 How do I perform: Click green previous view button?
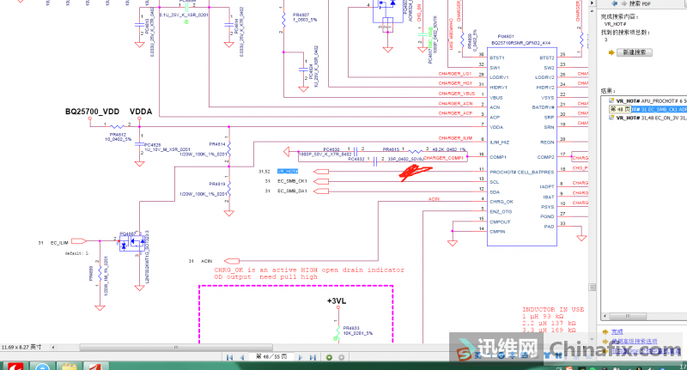tap(329, 357)
